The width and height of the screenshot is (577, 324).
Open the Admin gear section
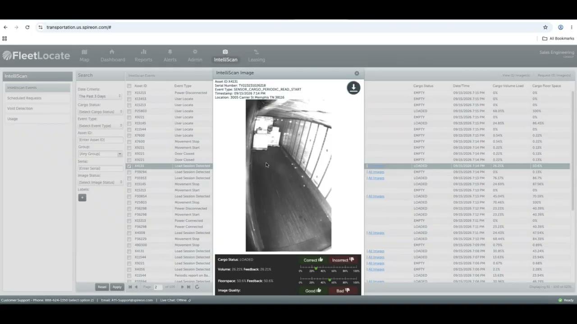pyautogui.click(x=195, y=55)
